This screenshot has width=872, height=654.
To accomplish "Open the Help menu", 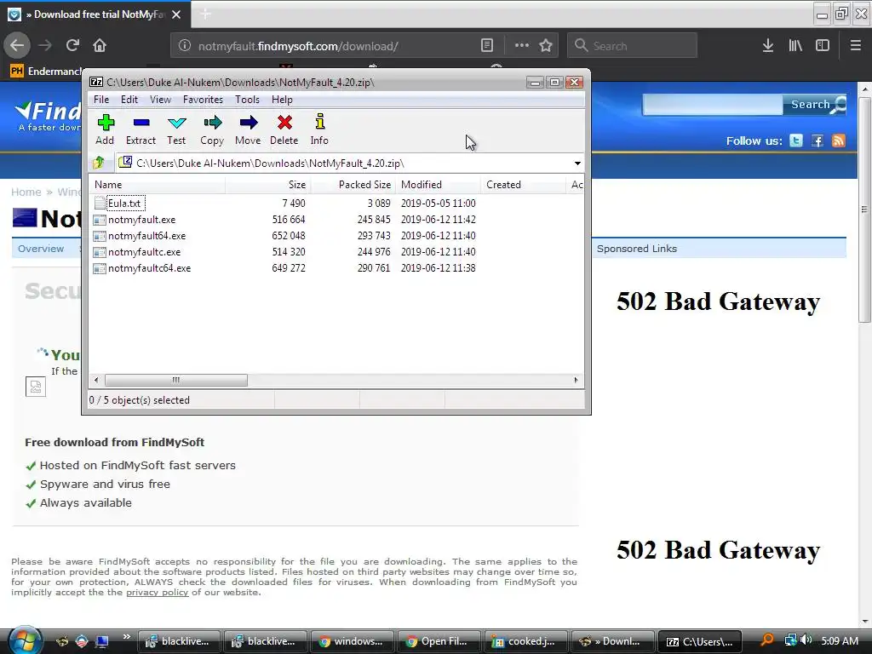I will tap(282, 100).
